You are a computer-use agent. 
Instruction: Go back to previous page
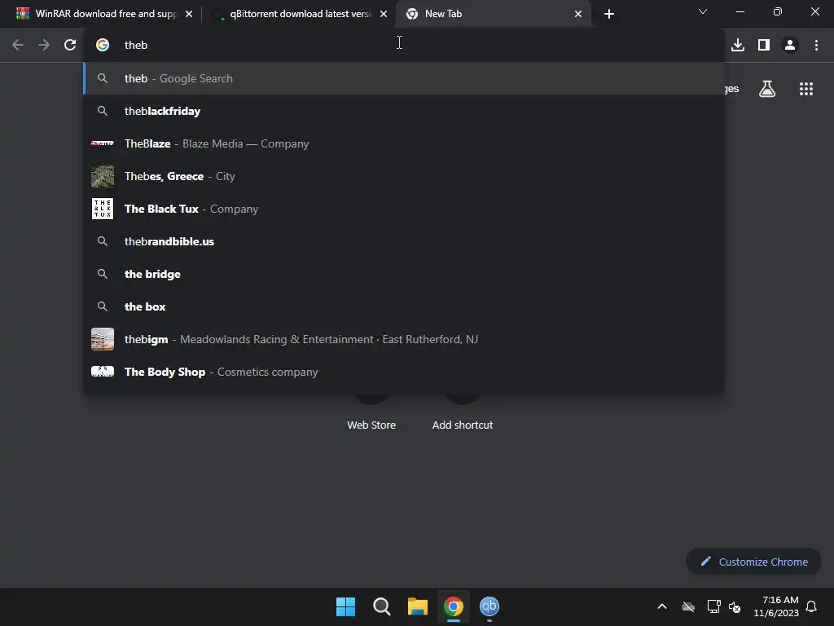click(18, 45)
